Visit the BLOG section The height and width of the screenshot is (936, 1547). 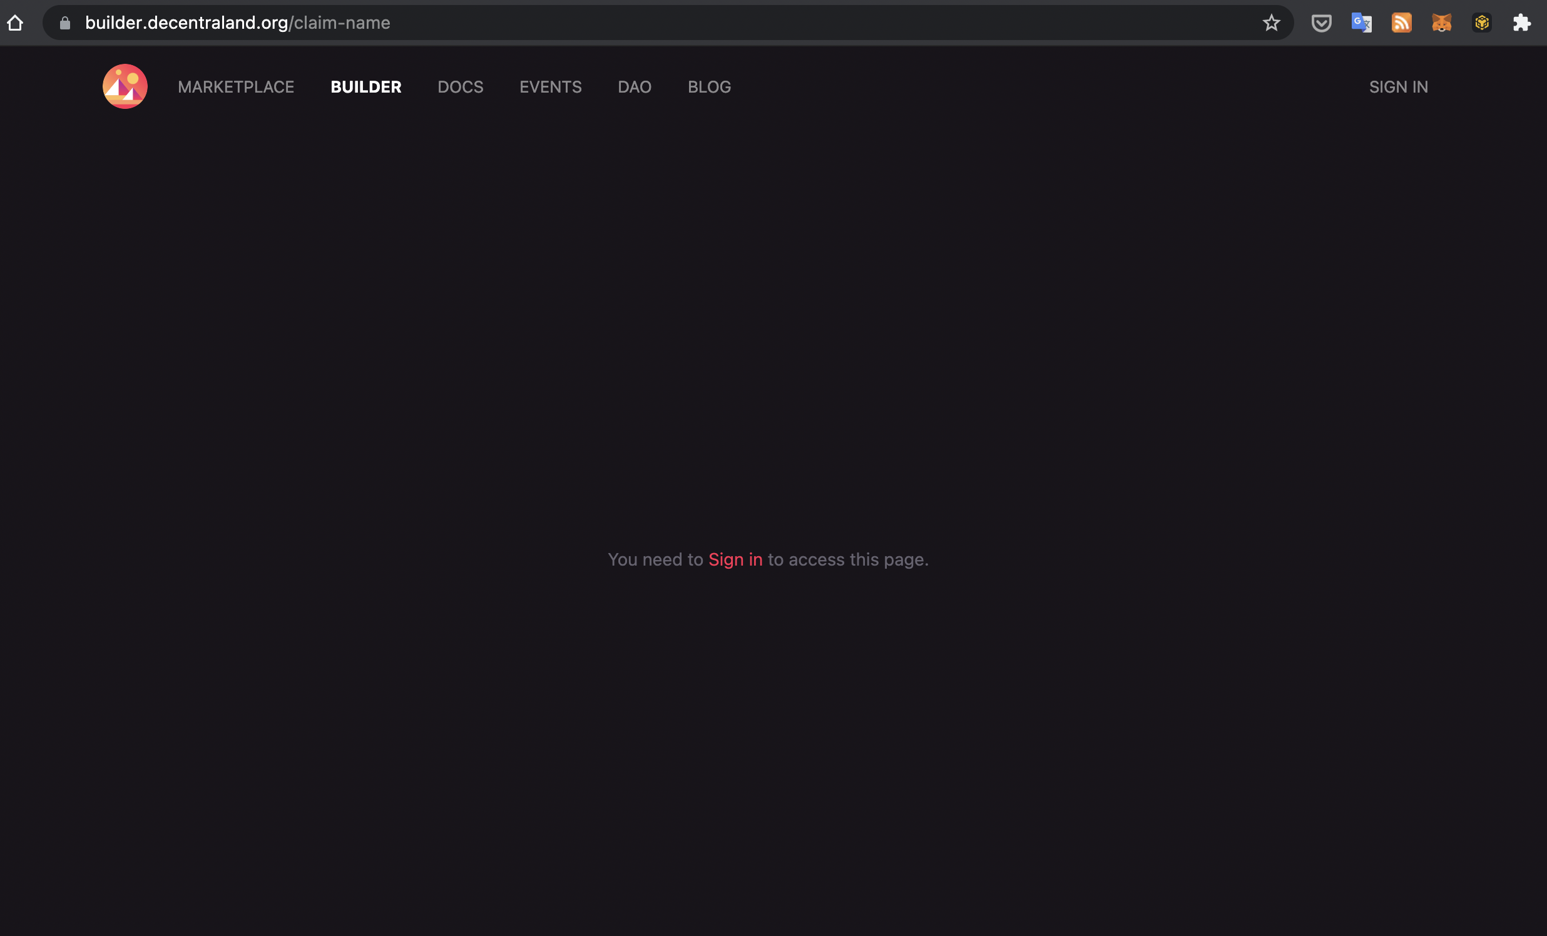click(709, 86)
